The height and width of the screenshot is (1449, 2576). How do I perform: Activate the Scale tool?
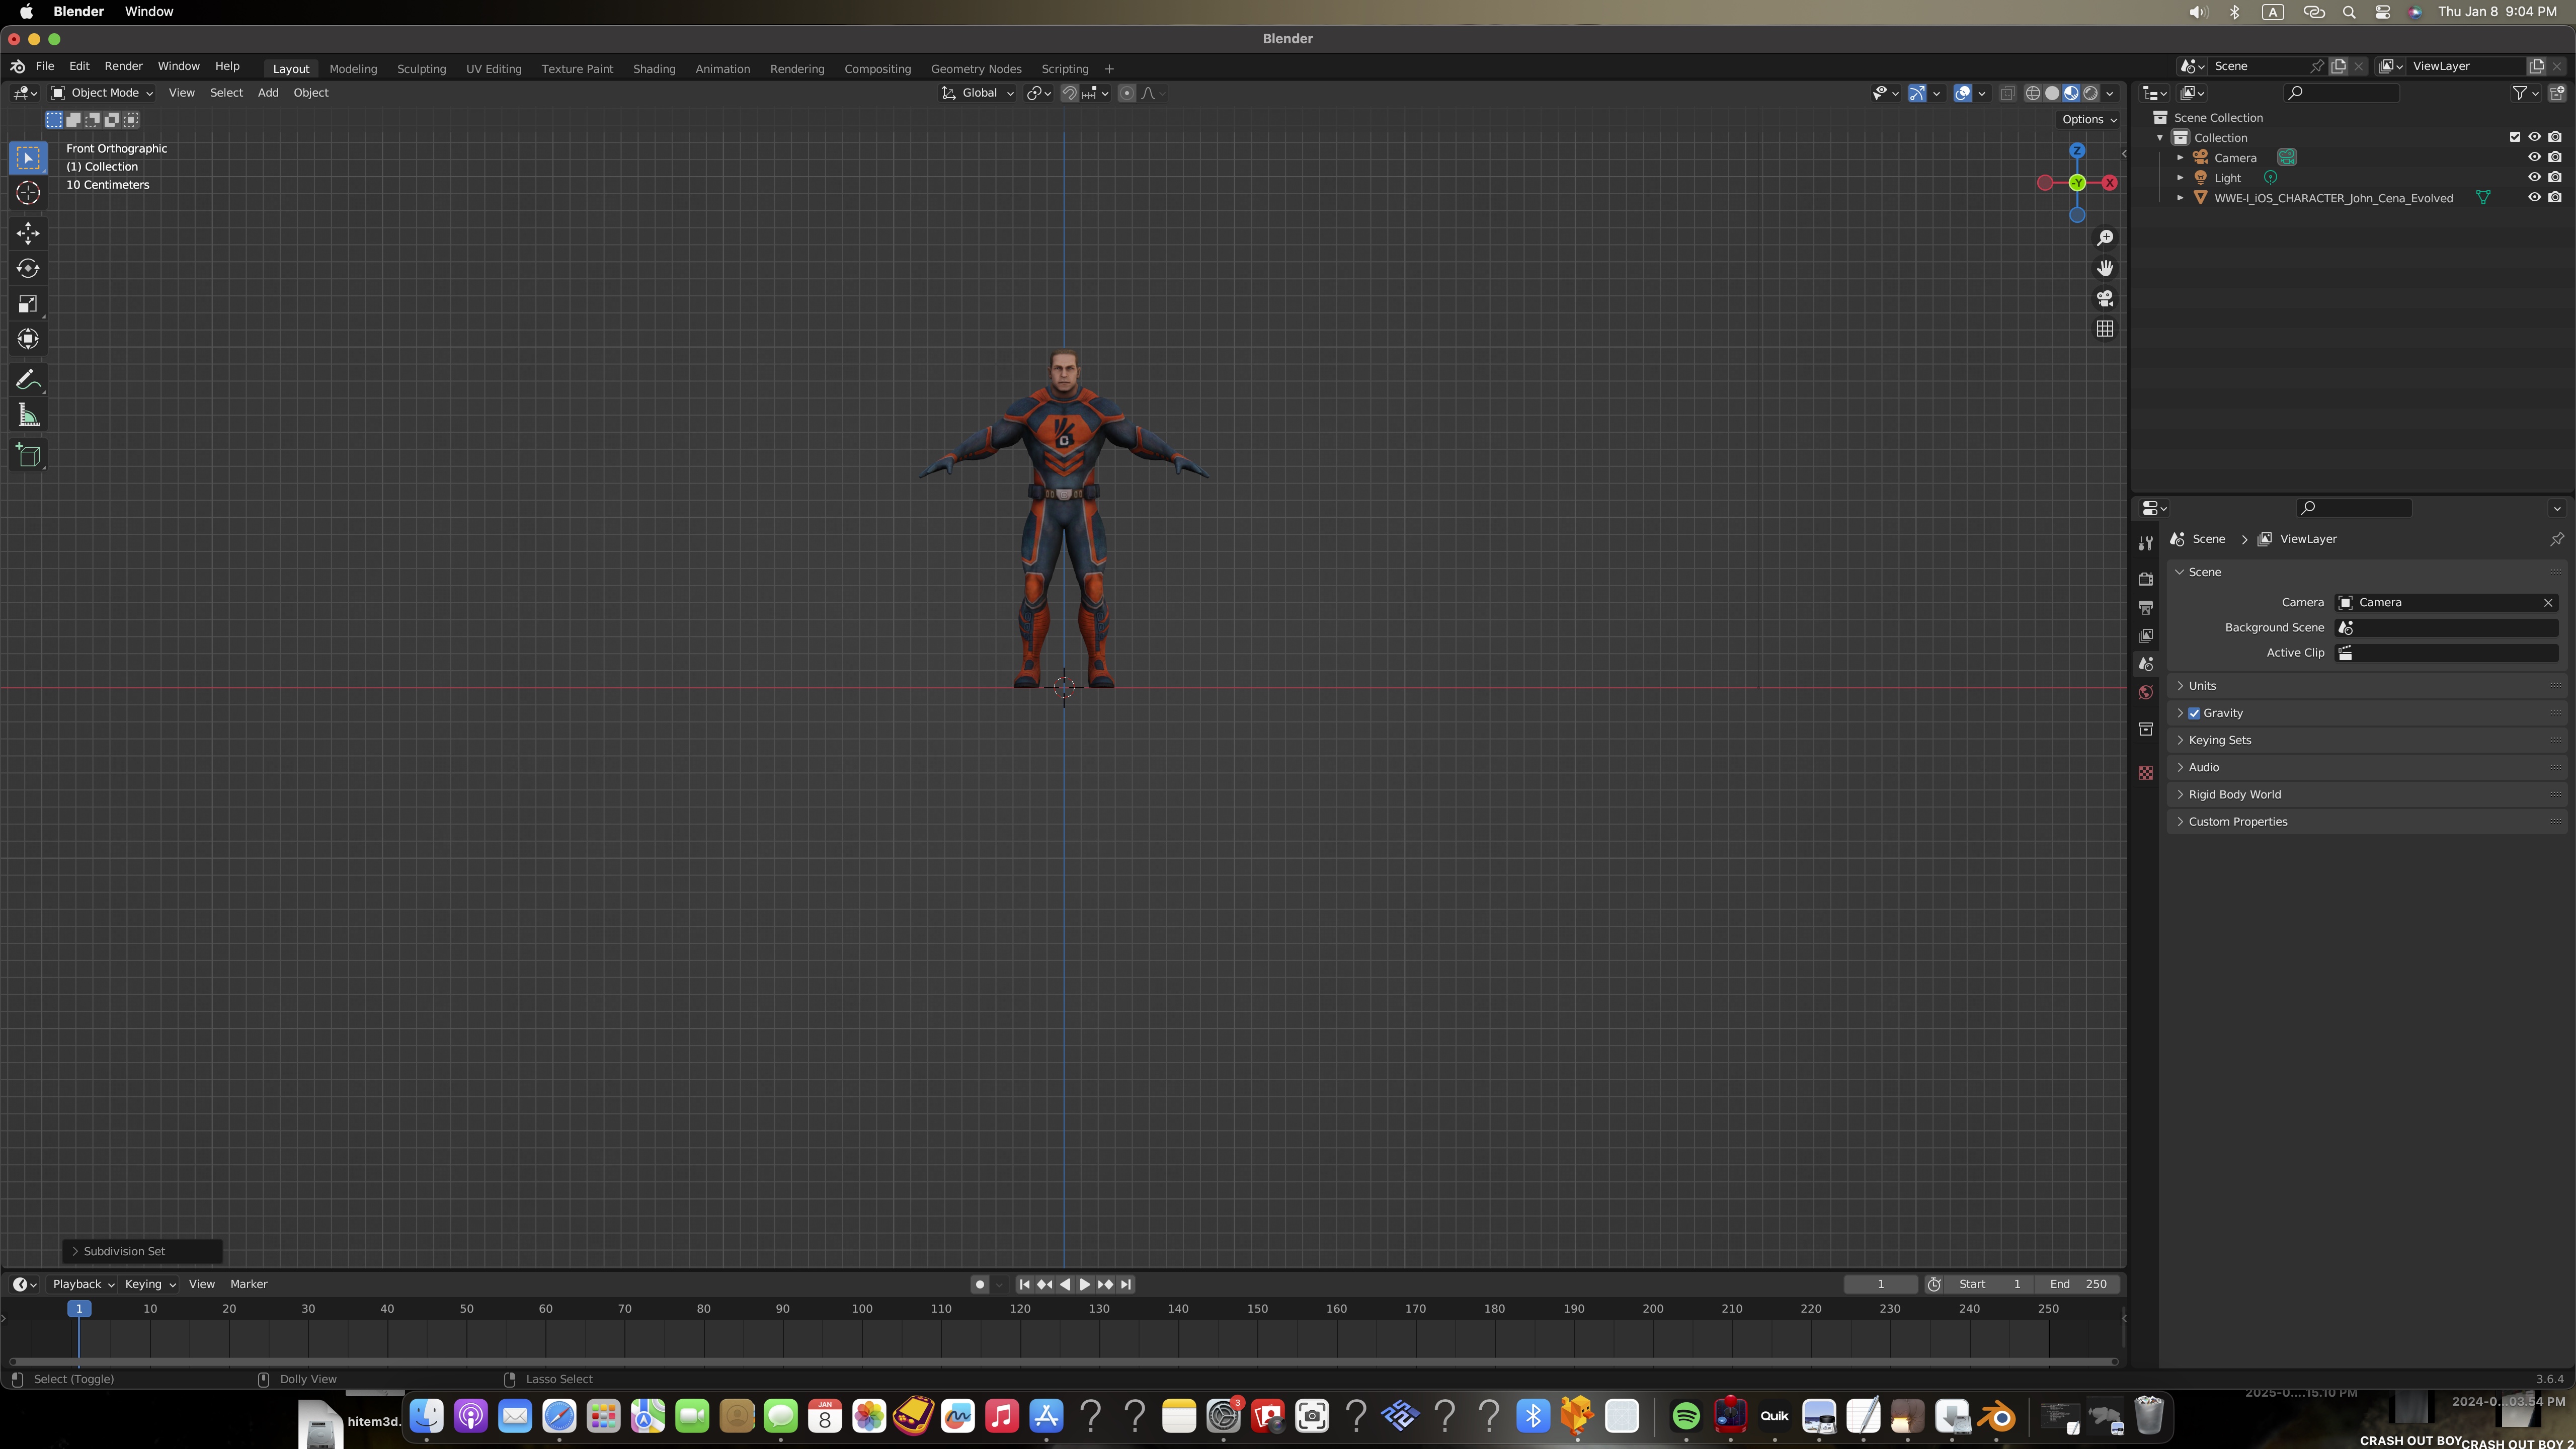point(28,304)
